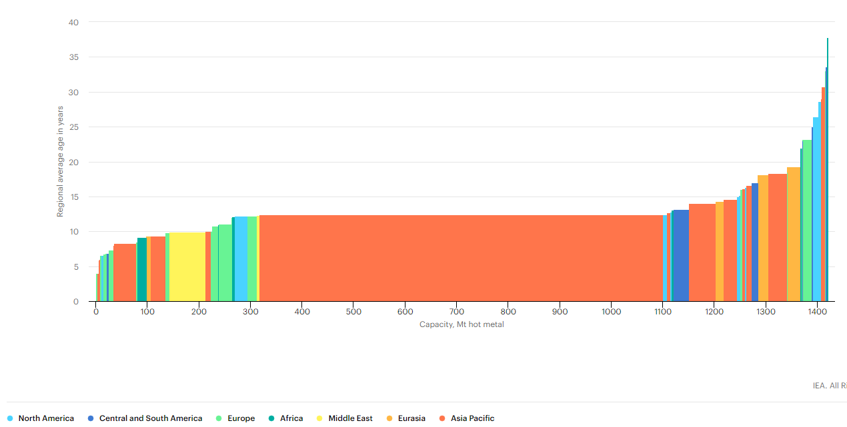Viewport: 847px width, 427px height.
Task: Click the dark blue bar right of 1100
Action: coord(680,256)
